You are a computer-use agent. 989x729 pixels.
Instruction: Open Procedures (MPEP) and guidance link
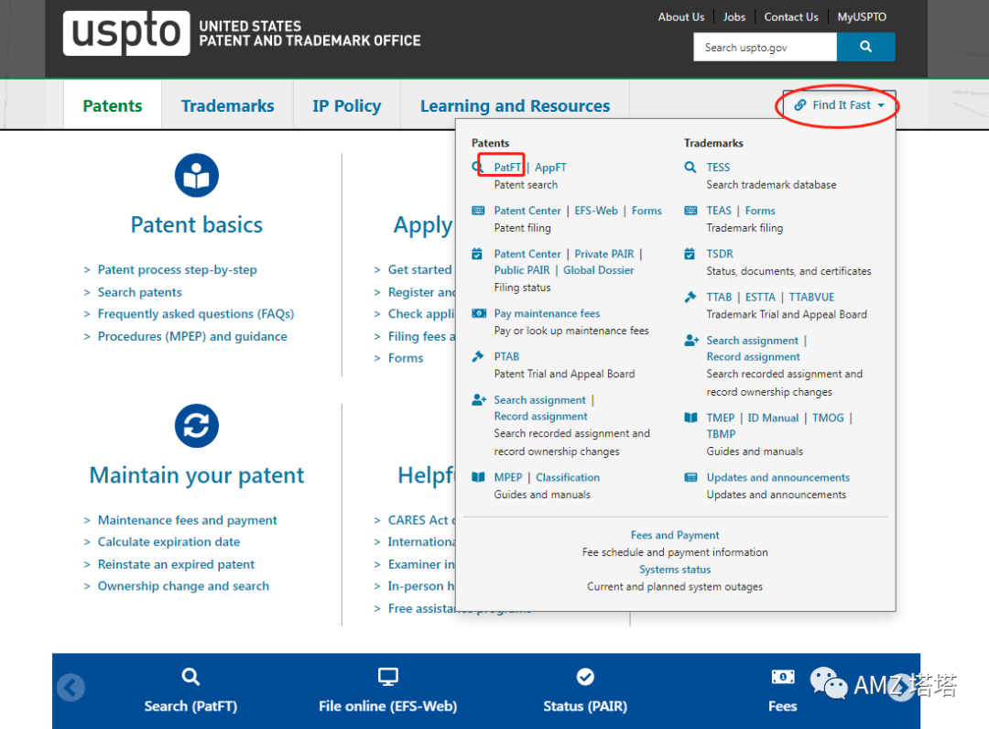tap(192, 336)
